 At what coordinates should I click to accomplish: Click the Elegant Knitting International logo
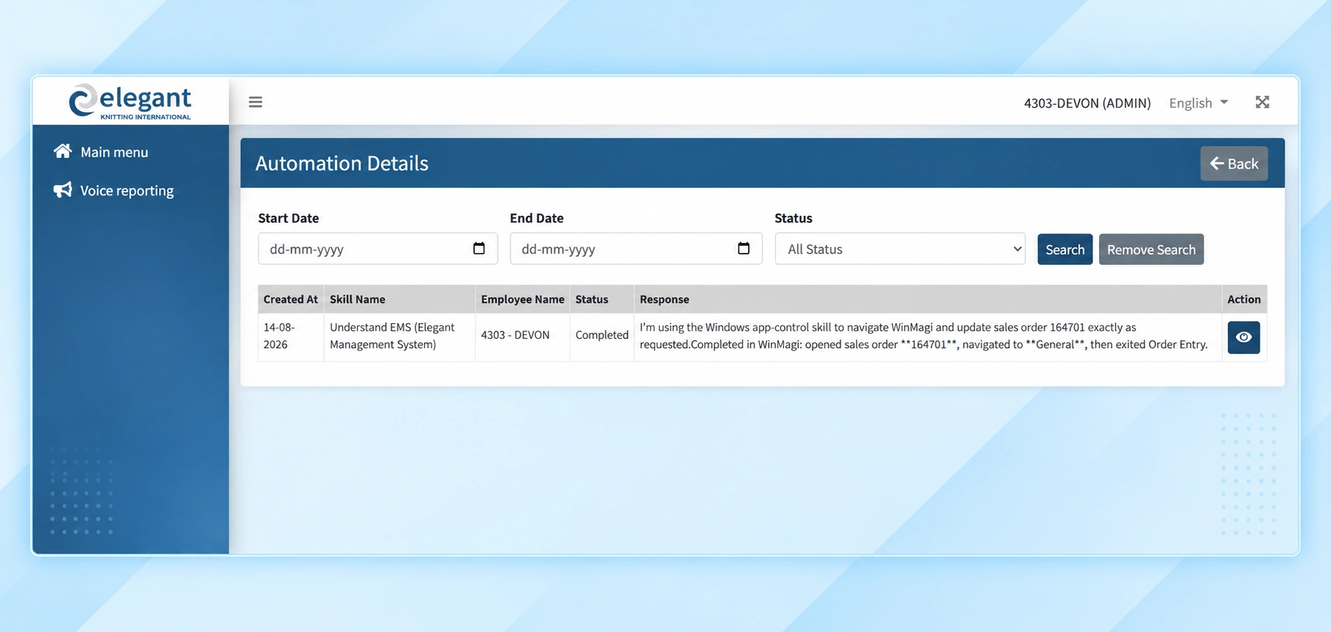(130, 101)
